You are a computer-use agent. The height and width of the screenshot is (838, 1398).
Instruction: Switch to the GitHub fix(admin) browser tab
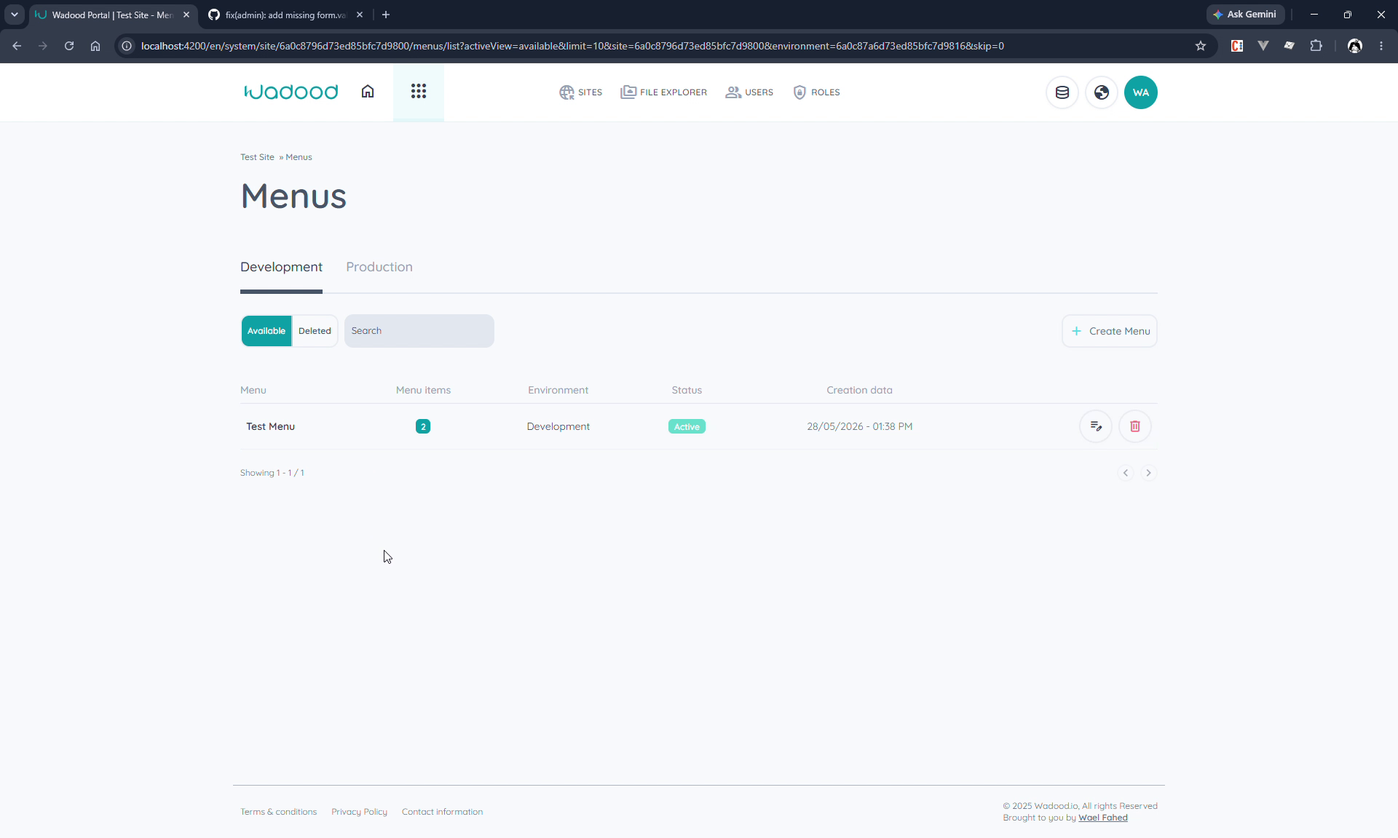(x=285, y=15)
